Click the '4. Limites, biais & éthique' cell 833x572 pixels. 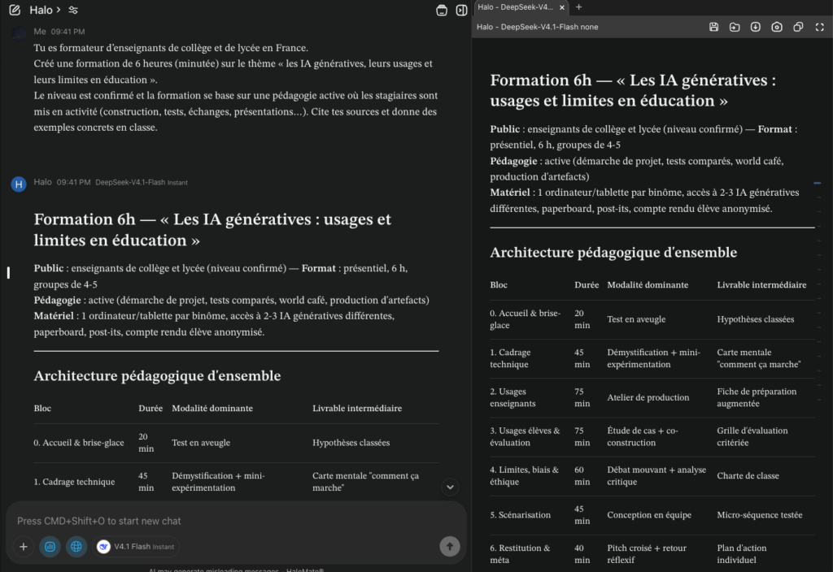(525, 476)
